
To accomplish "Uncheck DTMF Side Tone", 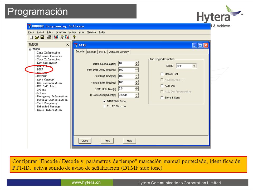I will pos(104,101).
